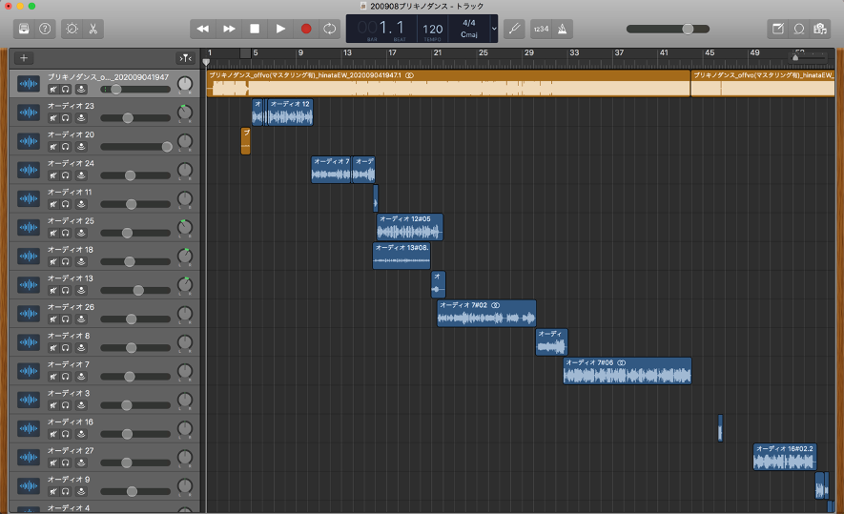Click pan knob of オーディオ 3 track

coord(185,400)
